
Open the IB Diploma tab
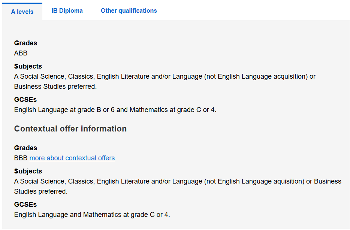(67, 11)
